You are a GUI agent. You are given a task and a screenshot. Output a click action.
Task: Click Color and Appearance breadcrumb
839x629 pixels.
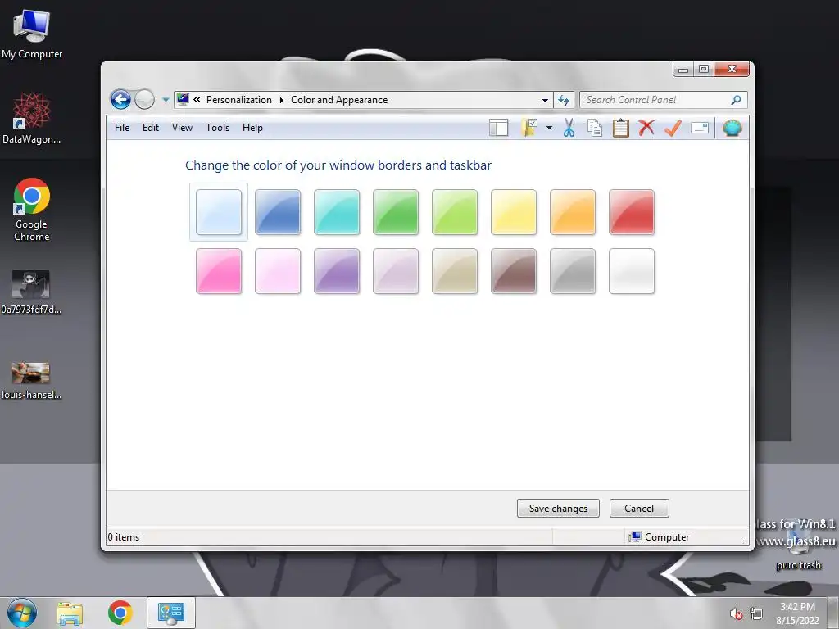pos(339,100)
